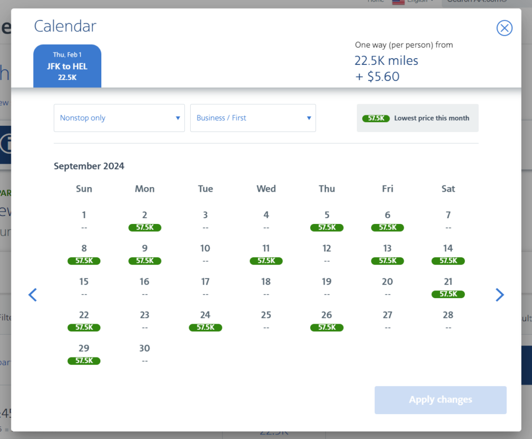Advance to the next month using right arrow

tap(499, 295)
